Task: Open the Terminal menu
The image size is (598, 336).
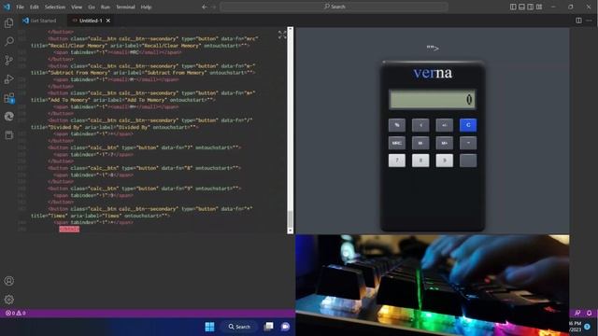Action: tap(125, 7)
